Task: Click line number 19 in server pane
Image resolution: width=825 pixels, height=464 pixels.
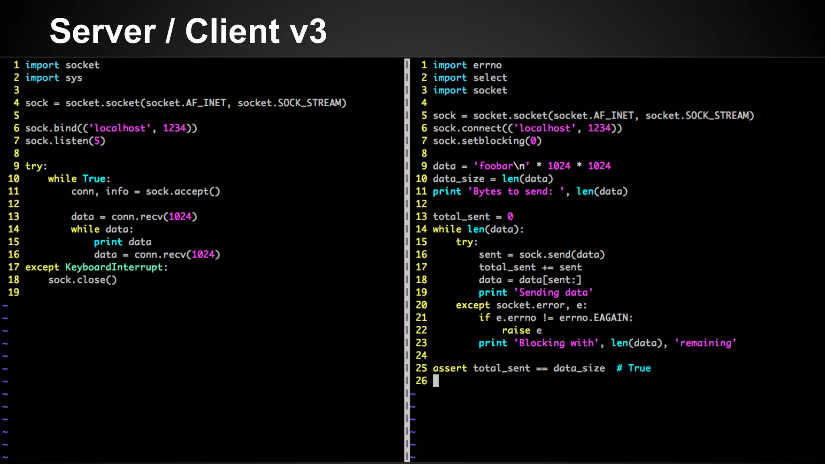Action: click(14, 292)
